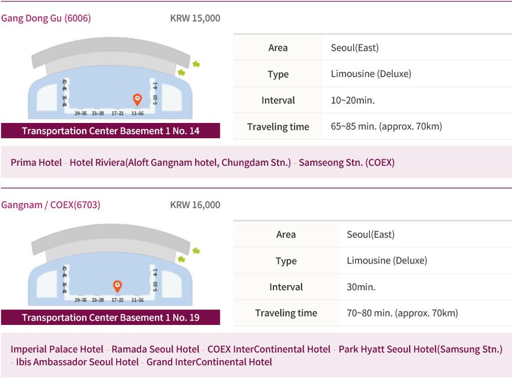Click Transportation Center Basement 1 No. 14 banner
The image size is (512, 378).
(110, 131)
